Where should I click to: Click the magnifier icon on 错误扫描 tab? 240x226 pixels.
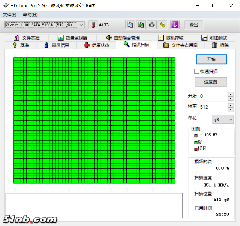point(126,45)
